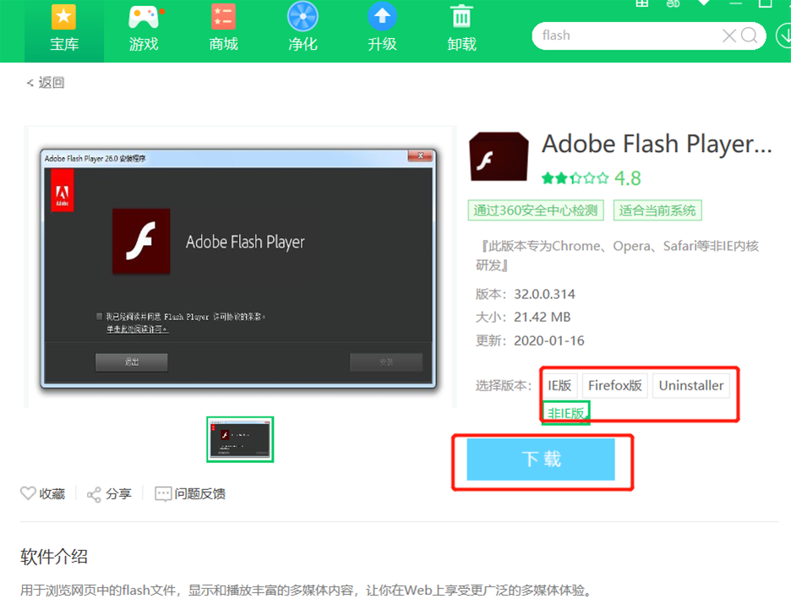Choose the IE版 version
The image size is (791, 610).
pos(559,385)
